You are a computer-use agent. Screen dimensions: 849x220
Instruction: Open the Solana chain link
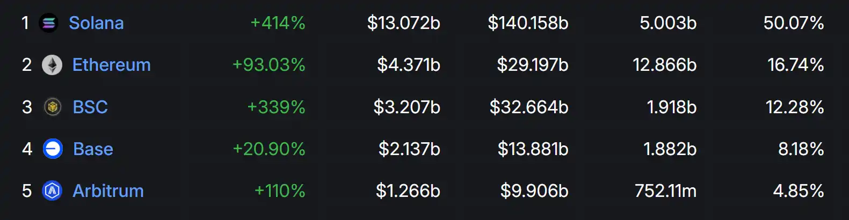(96, 23)
